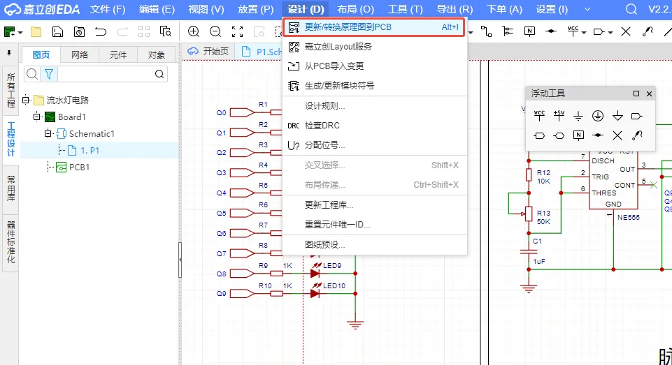Place a VCC power symbol from the toolbar
672x365 pixels.
[x=573, y=31]
